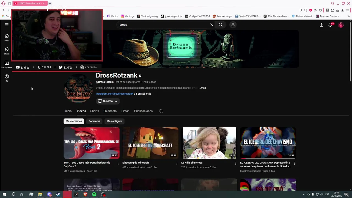Open options for TOP 7 Onlyfans 2 video
This screenshot has width=352, height=198.
[x=118, y=163]
